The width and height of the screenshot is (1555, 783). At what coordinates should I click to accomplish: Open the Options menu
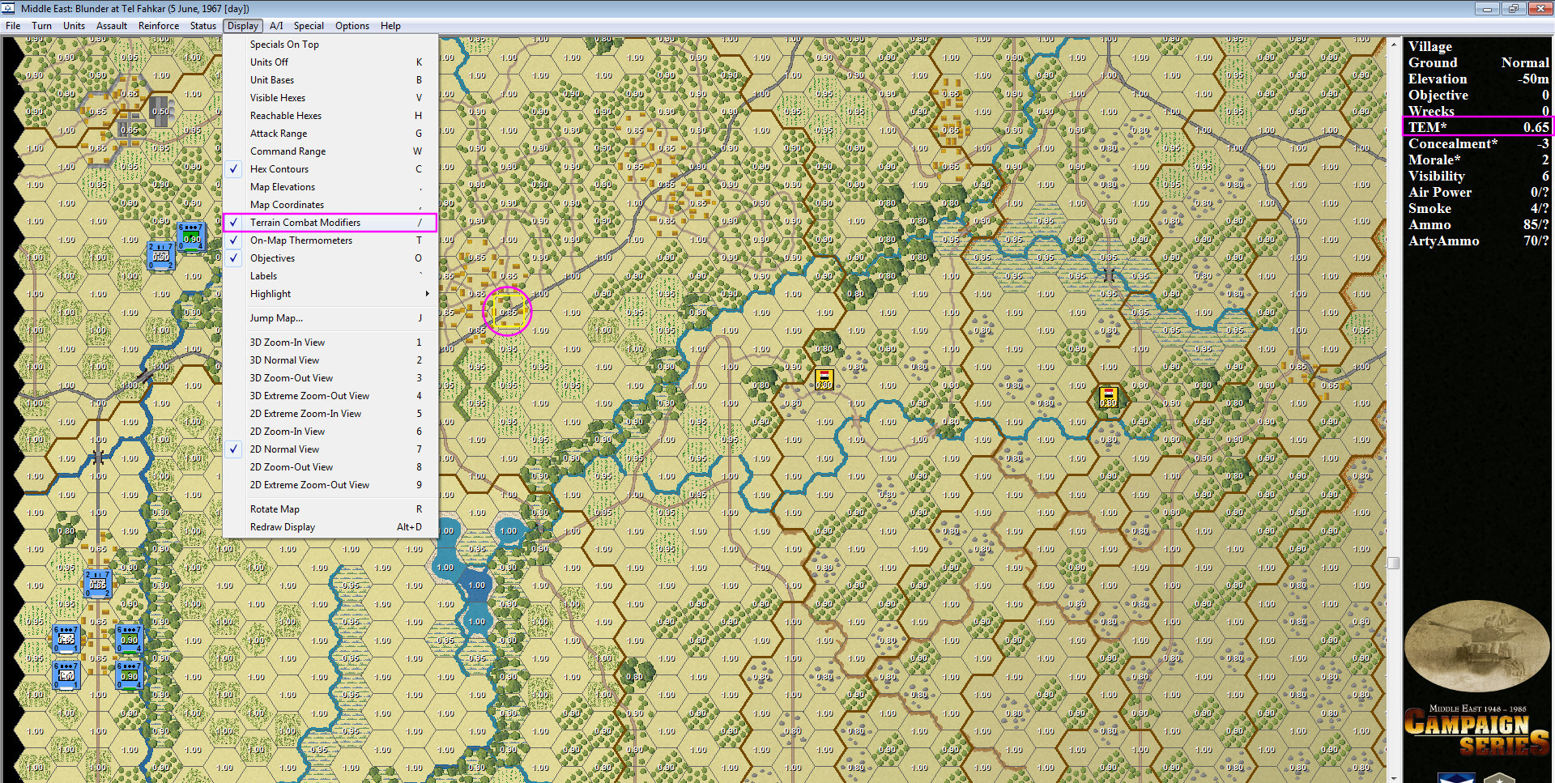(x=352, y=26)
